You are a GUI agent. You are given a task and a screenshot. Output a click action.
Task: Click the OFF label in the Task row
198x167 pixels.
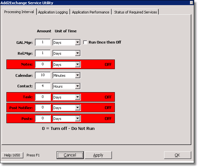(108, 97)
